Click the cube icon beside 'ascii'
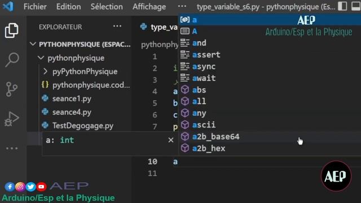This screenshot has height=203, width=361. pos(185,125)
